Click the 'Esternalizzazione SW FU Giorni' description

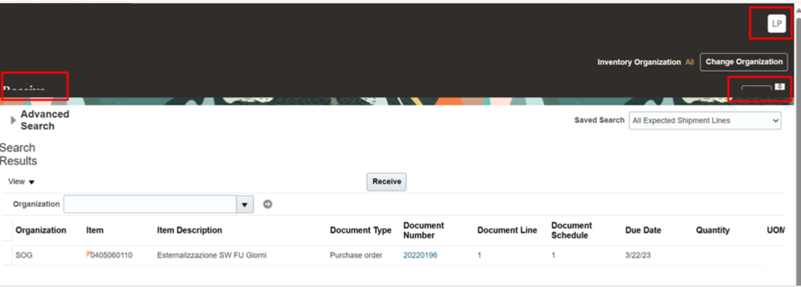(x=211, y=255)
